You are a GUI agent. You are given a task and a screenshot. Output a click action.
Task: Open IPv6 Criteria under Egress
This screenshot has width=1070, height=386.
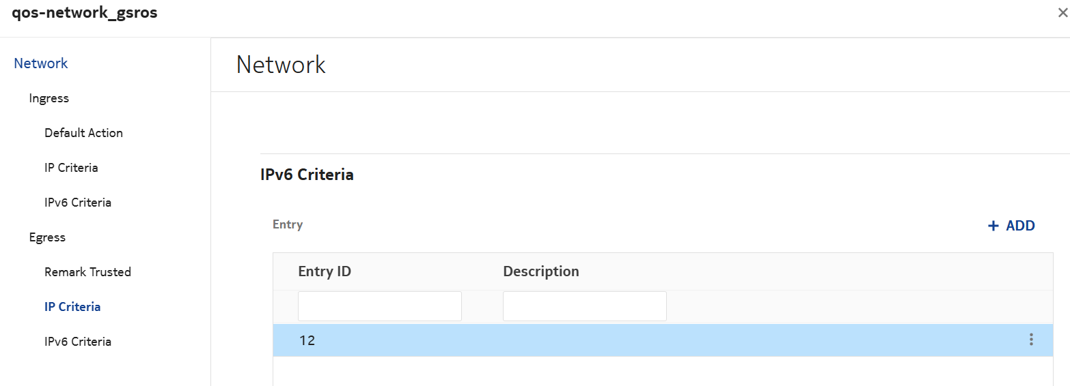[78, 342]
